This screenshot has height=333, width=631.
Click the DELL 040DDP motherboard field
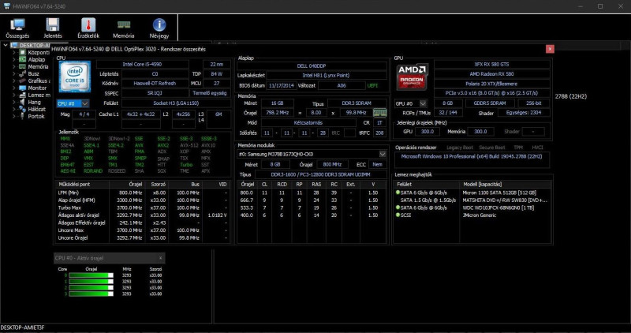point(312,66)
